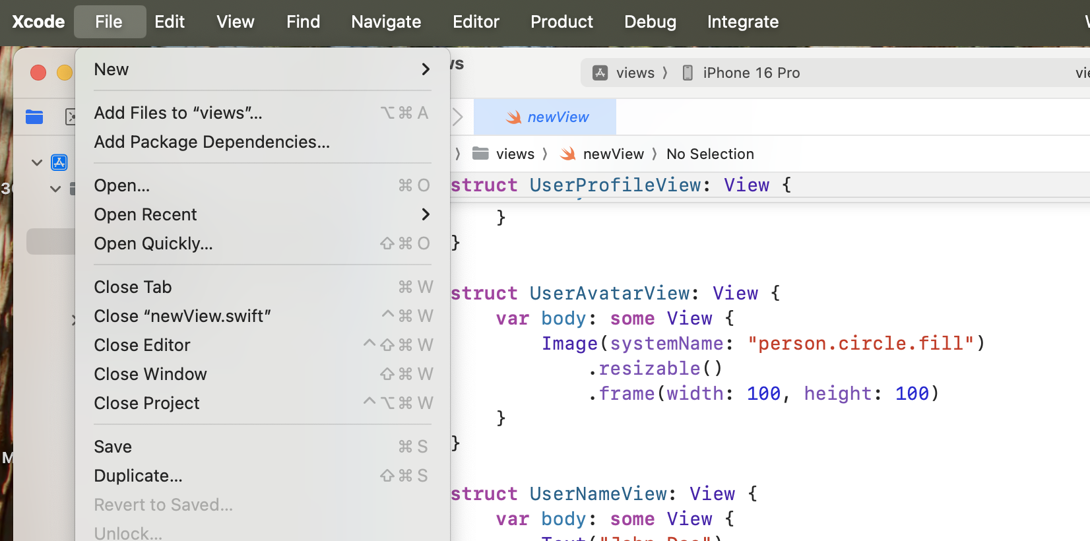
Task: Choose Add Package Dependencies menu item
Action: click(x=212, y=142)
